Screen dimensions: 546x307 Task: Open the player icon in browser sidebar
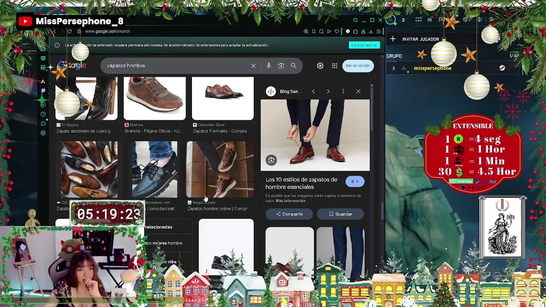pos(43,105)
